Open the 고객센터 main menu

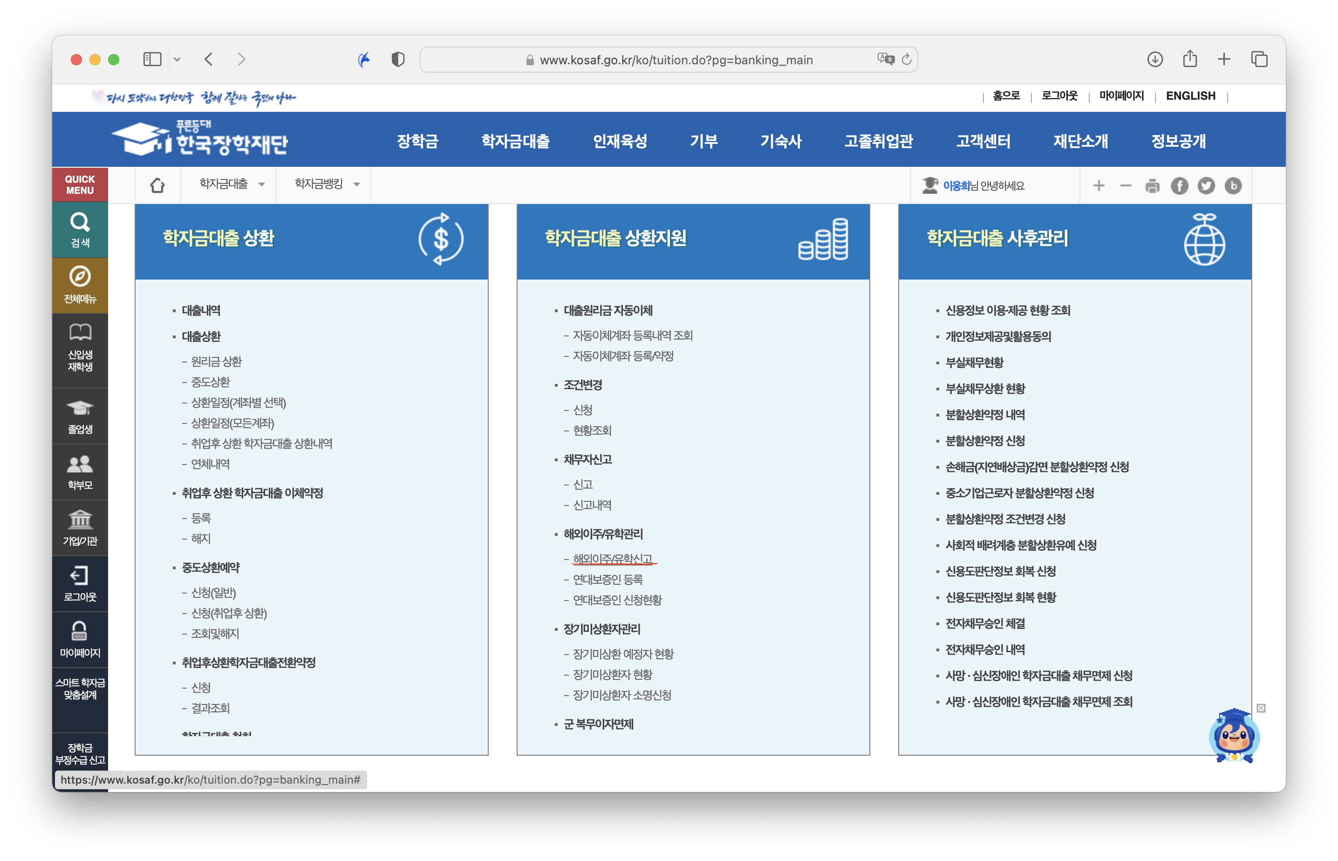pyautogui.click(x=983, y=141)
